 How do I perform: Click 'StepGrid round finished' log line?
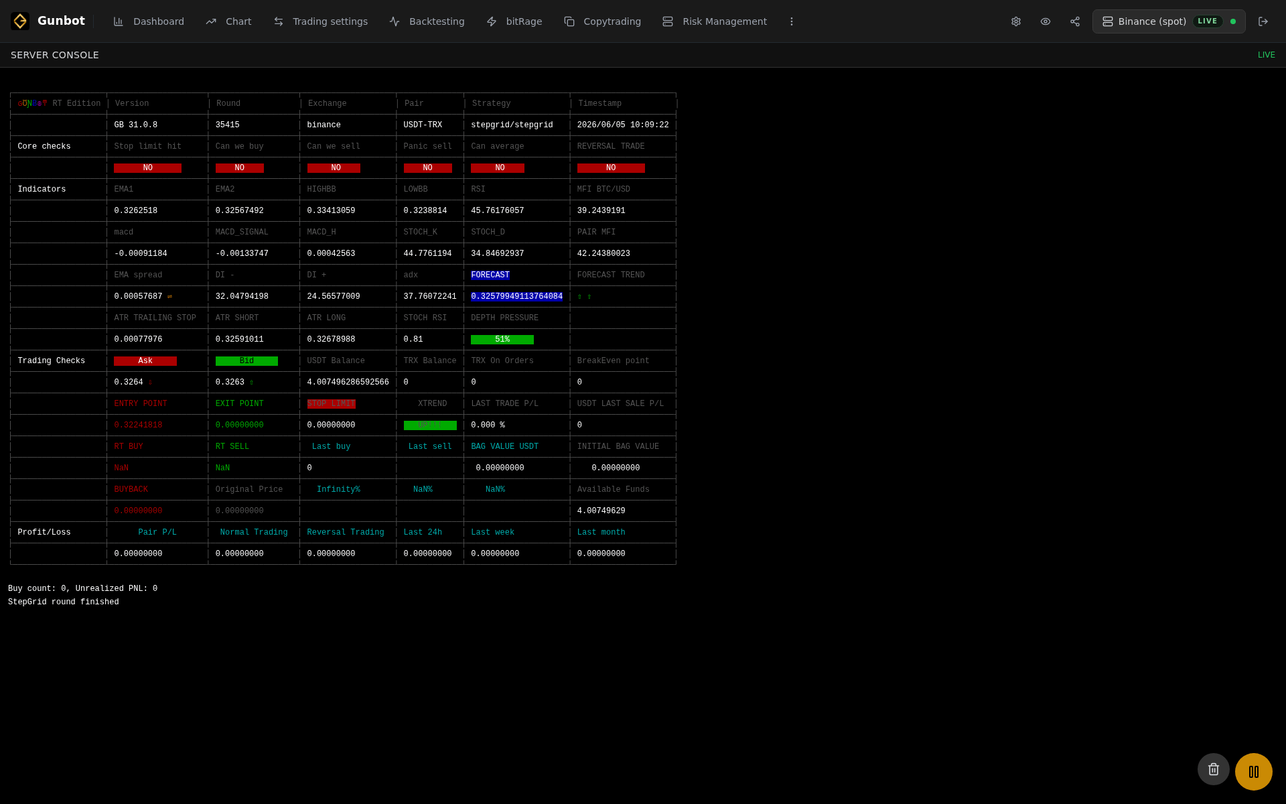pos(64,602)
